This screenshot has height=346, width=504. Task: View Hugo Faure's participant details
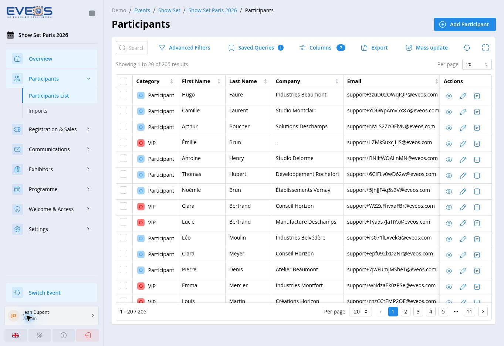click(x=449, y=96)
